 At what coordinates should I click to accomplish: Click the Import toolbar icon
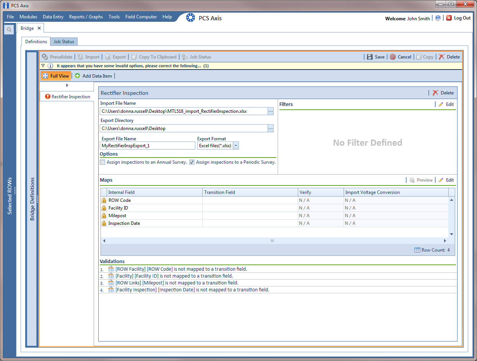[x=80, y=57]
